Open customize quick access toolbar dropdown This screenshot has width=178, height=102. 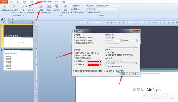pyautogui.click(x=15, y=19)
